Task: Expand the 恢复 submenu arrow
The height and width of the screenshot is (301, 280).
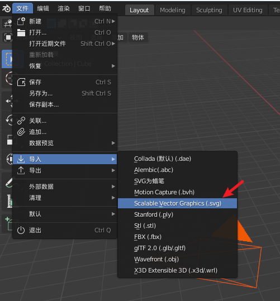Action: tap(113, 66)
